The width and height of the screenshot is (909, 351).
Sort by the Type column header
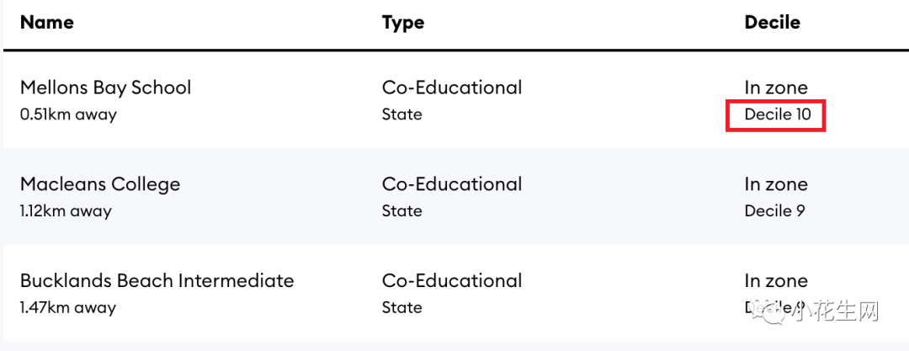click(403, 23)
